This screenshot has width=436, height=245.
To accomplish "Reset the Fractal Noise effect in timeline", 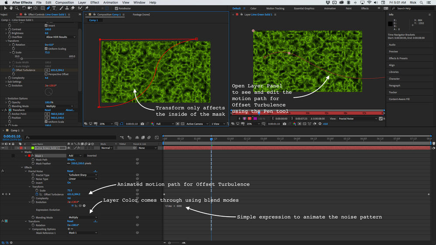I will (70, 171).
